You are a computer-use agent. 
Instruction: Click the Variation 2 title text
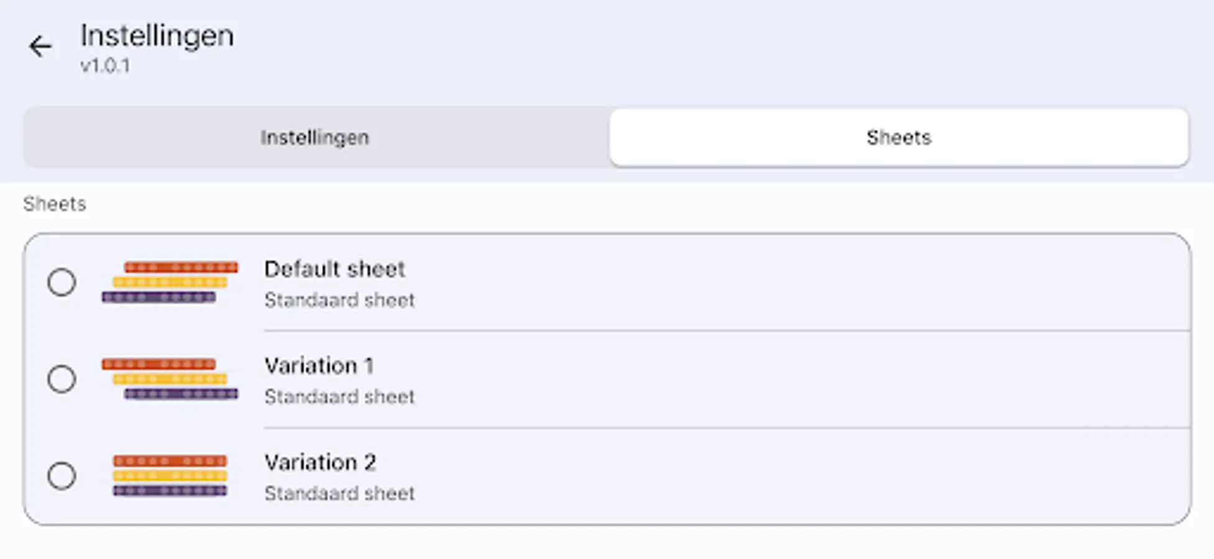(320, 463)
